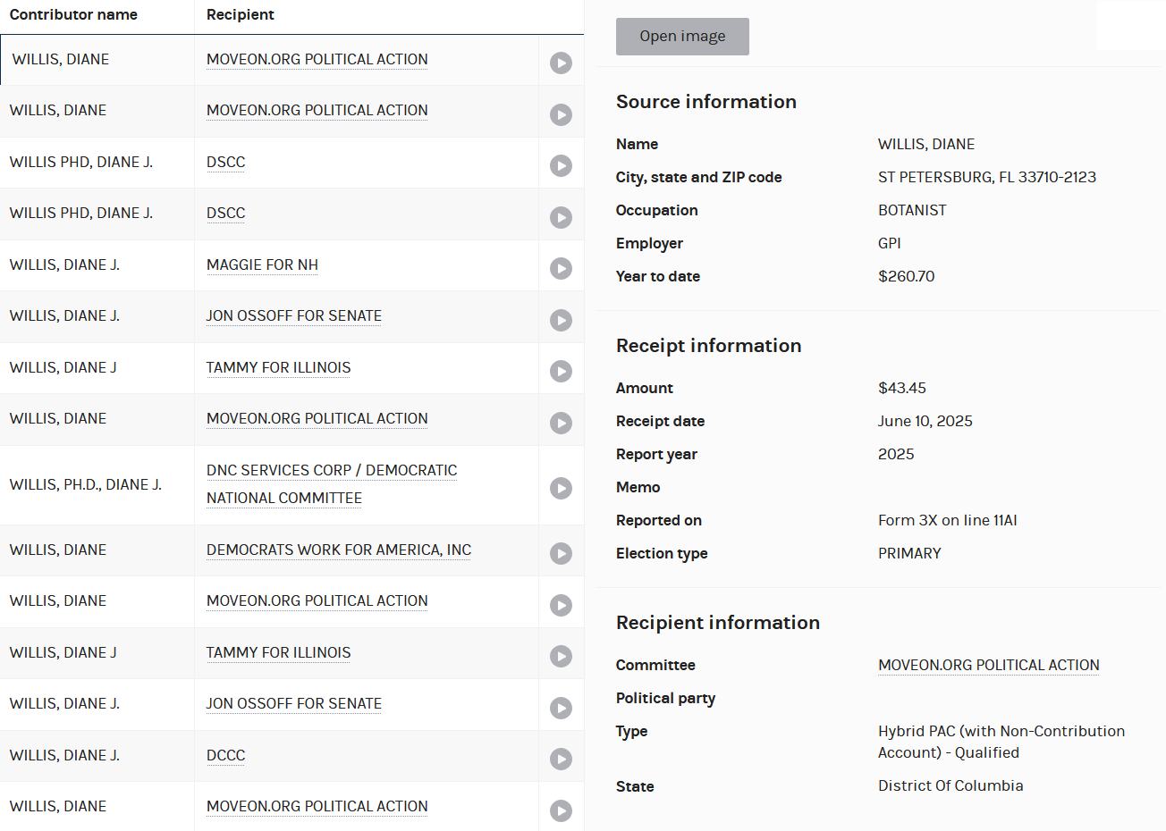Select report year value 2025

click(896, 454)
